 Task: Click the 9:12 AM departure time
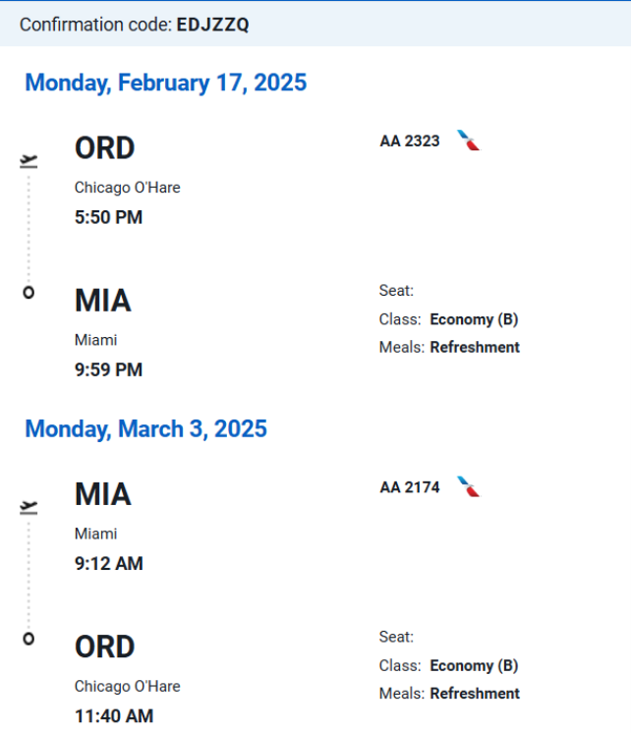click(x=108, y=563)
